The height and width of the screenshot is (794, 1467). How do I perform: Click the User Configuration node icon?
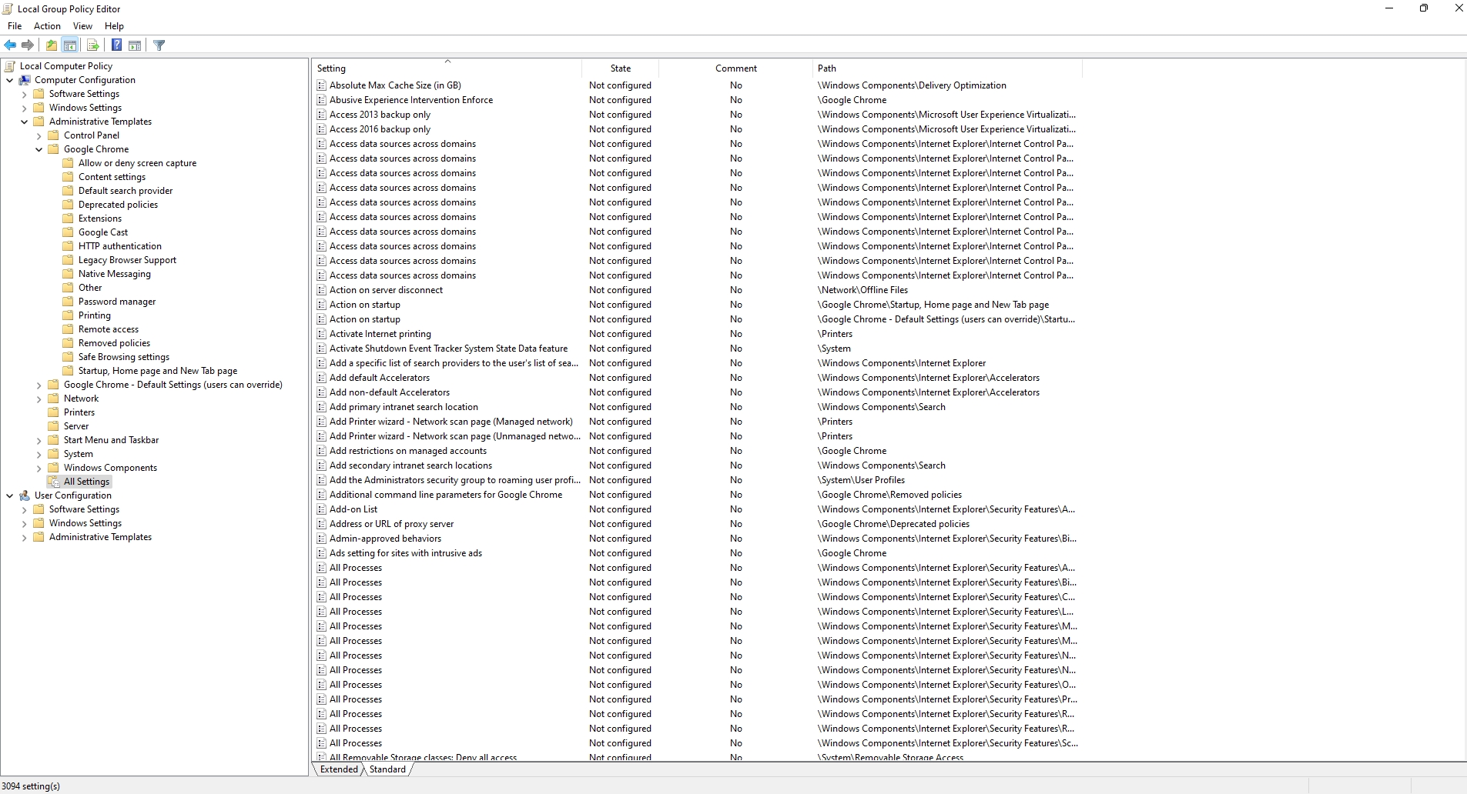point(25,495)
